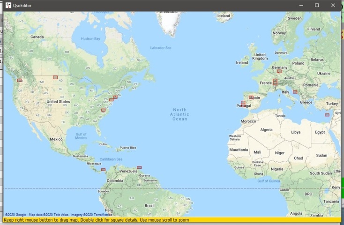Click the "Iceland" map label

click(224, 16)
